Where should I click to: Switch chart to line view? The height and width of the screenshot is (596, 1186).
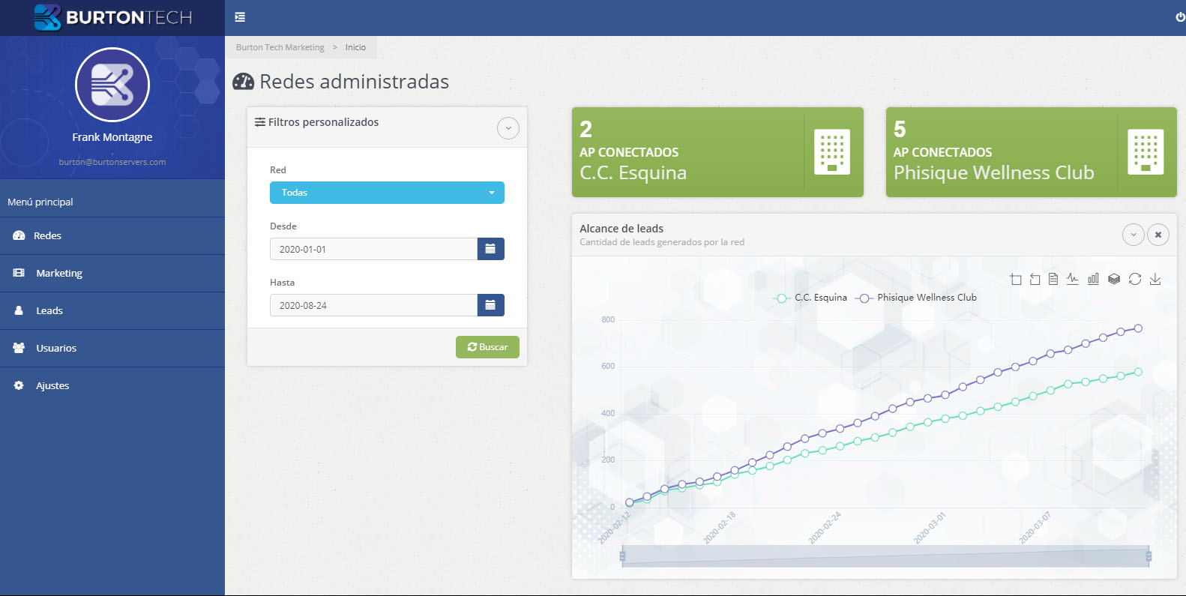[1073, 280]
